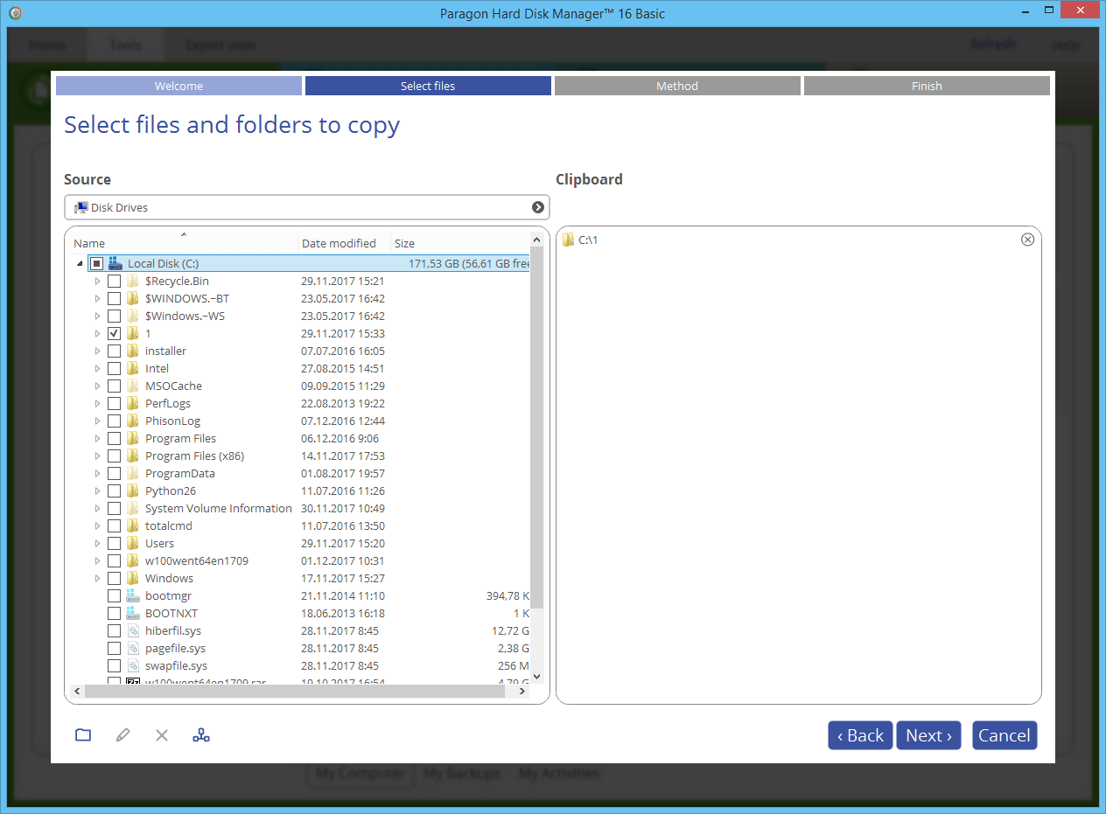This screenshot has width=1106, height=814.
Task: Click the pencil rename icon
Action: pyautogui.click(x=122, y=735)
